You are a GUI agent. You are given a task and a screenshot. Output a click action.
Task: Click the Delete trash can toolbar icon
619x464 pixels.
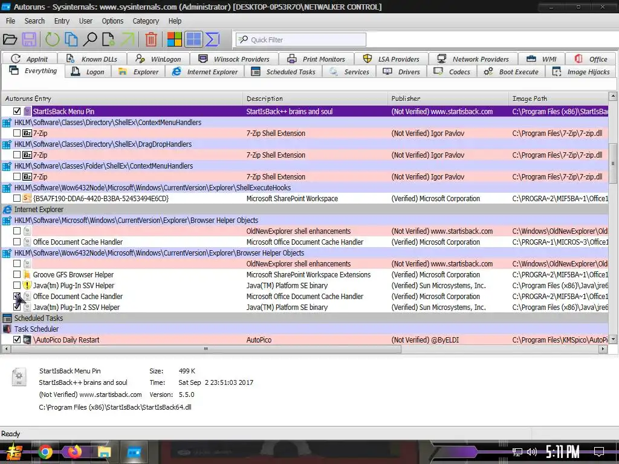click(151, 39)
